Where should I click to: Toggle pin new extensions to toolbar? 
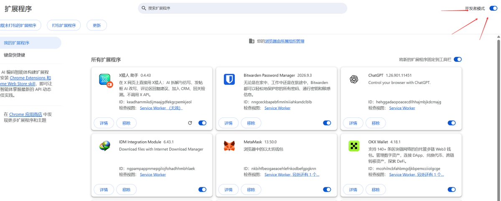(x=458, y=59)
